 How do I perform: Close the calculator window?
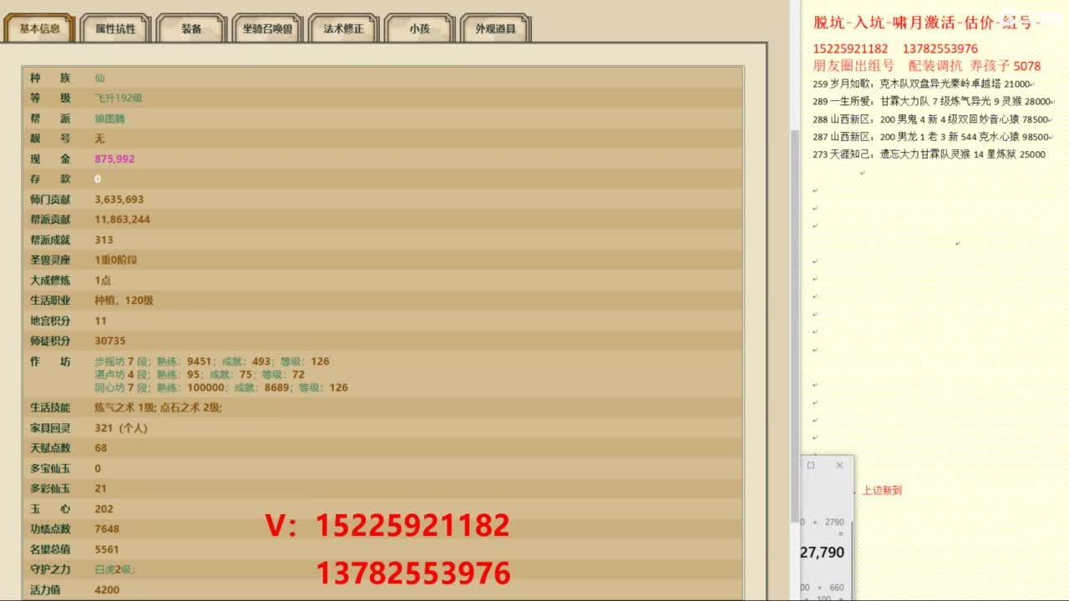pyautogui.click(x=839, y=466)
